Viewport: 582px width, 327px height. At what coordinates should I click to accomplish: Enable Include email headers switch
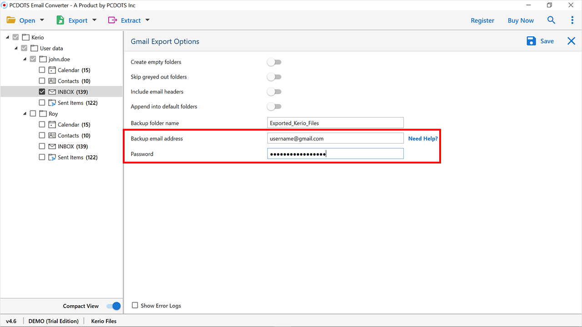274,92
